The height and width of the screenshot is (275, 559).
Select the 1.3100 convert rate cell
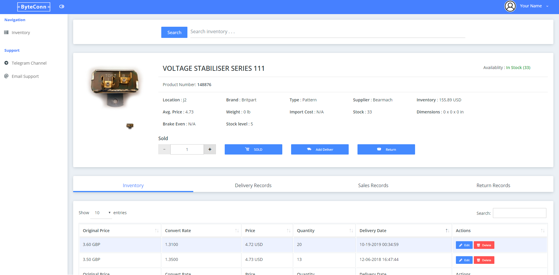[201, 245]
